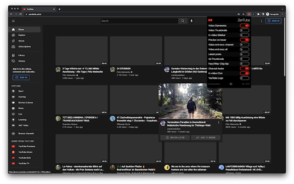Click the search magnifier button

[183, 21]
